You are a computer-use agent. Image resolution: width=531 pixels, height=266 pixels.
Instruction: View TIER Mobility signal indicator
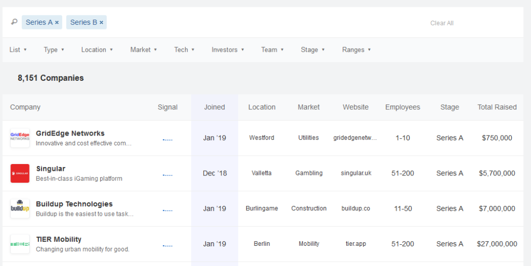click(167, 246)
